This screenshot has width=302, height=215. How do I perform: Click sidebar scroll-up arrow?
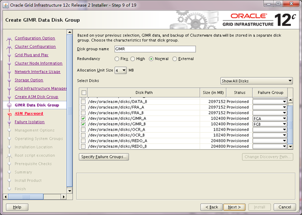point(69,32)
